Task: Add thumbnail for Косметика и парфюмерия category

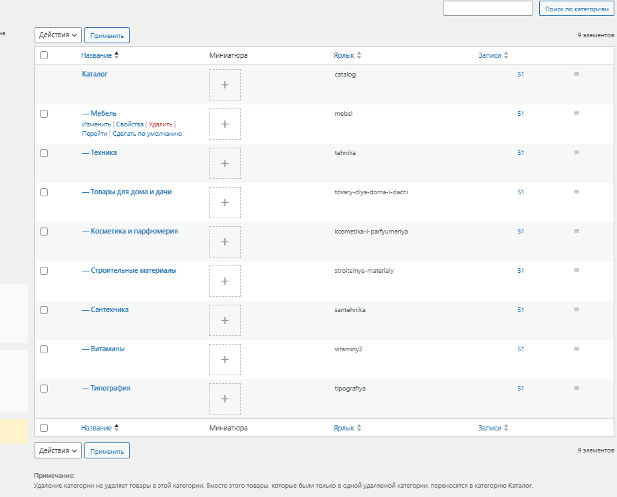Action: (225, 242)
